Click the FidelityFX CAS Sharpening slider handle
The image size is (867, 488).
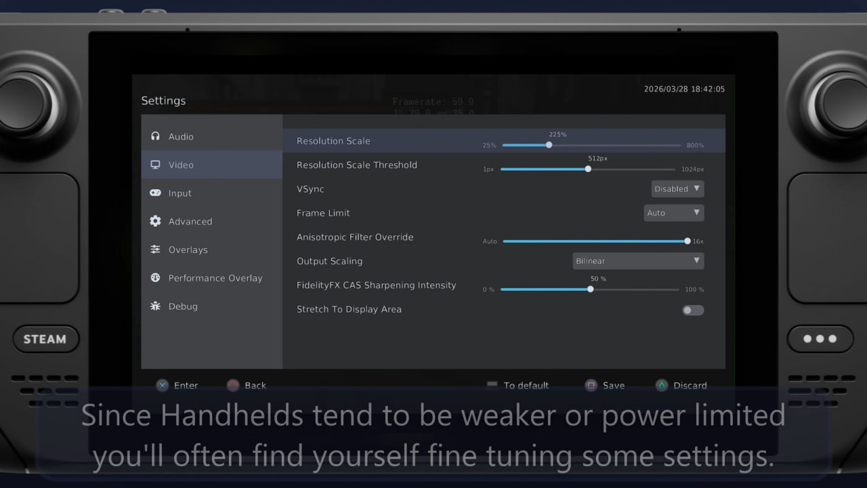(x=590, y=289)
